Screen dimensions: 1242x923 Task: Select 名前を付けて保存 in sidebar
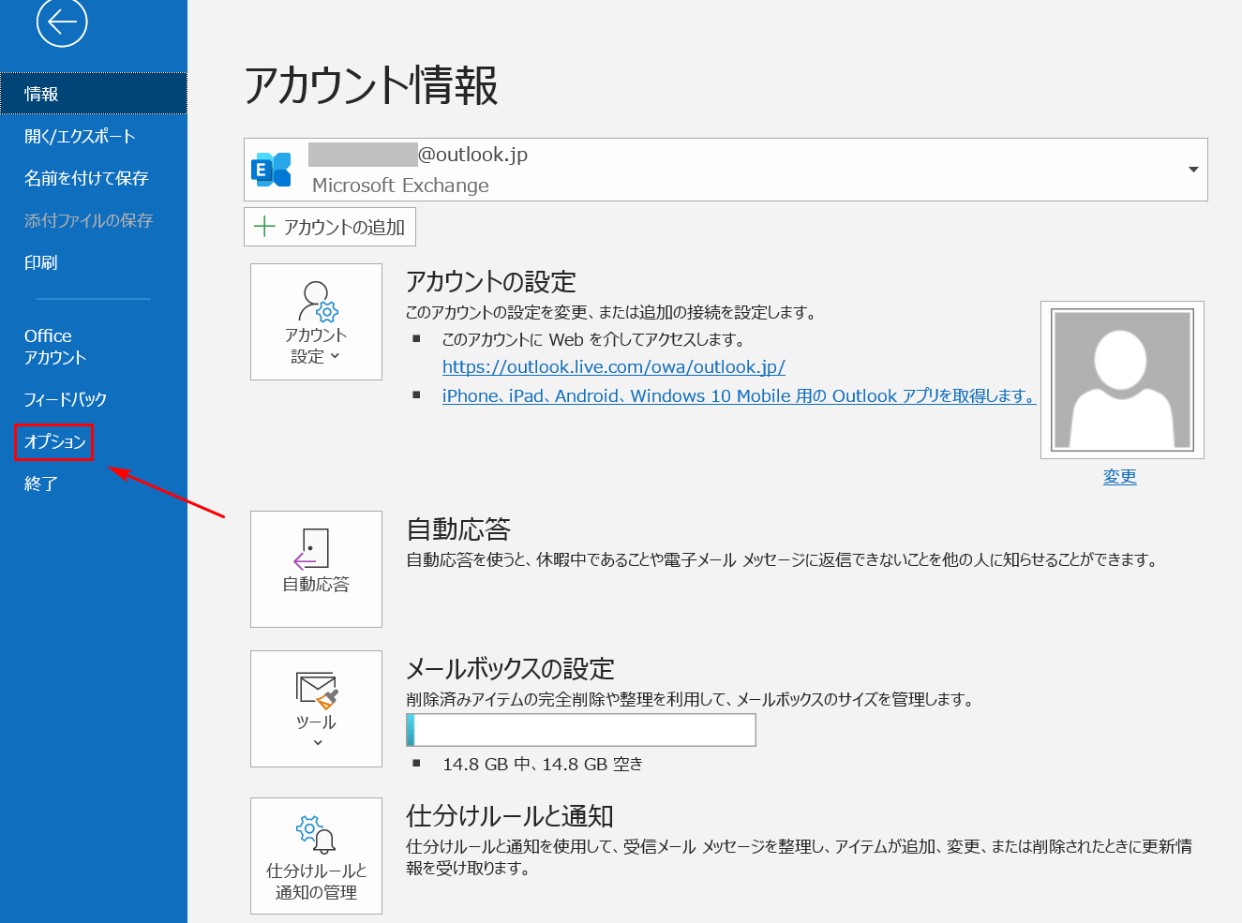pos(86,178)
